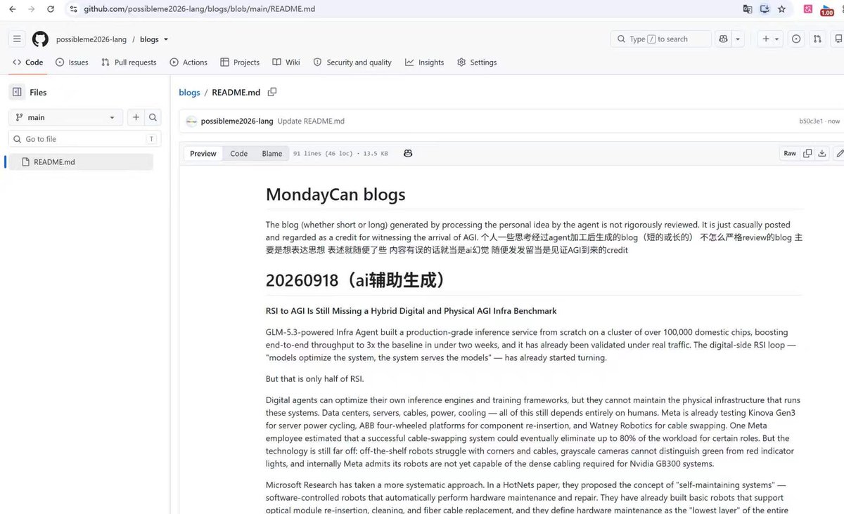Open pink translate extension icon
This screenshot has height=514, width=844.
(809, 9)
